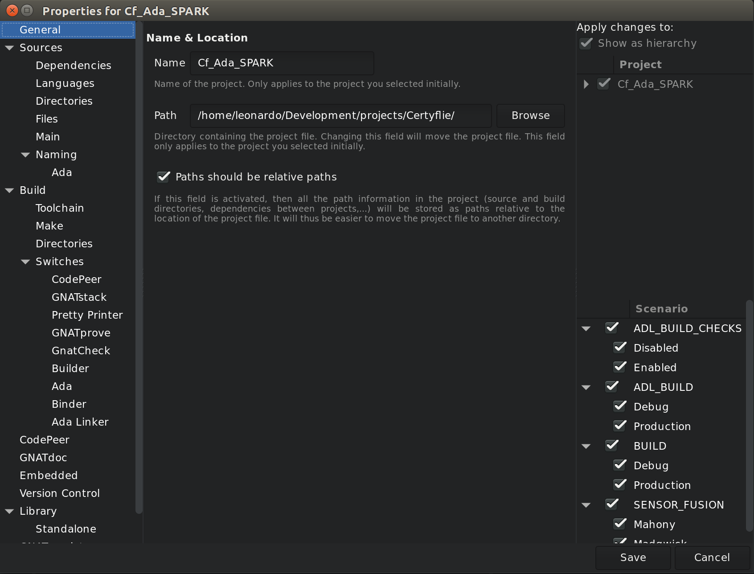Collapse the Naming tree node

(x=25, y=155)
